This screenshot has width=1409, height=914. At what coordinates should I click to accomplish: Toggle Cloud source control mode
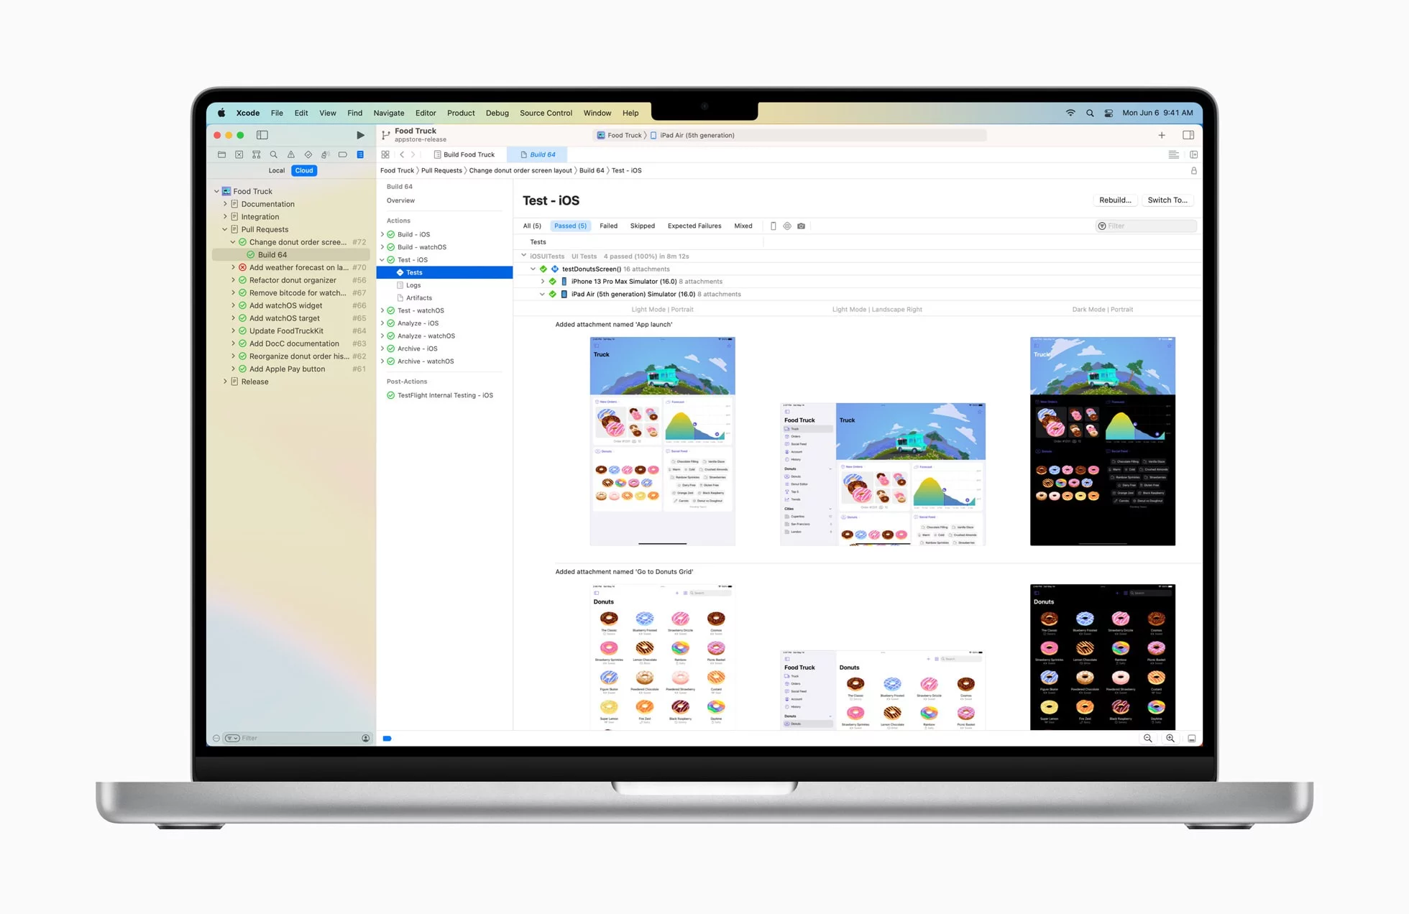tap(305, 170)
